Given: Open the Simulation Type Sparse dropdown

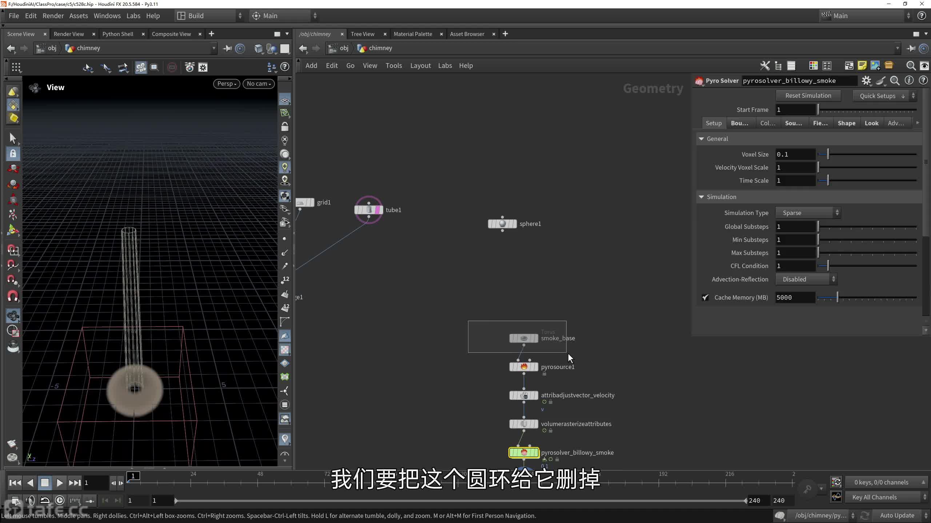Looking at the screenshot, I should 808,213.
